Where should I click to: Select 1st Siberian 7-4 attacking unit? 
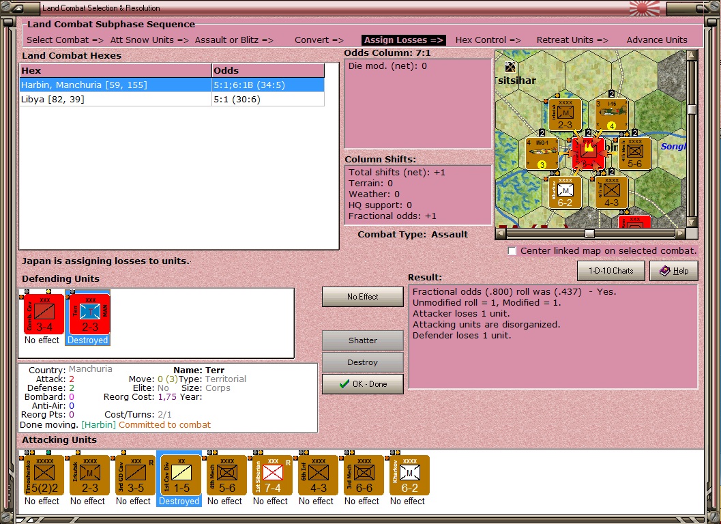pos(272,476)
